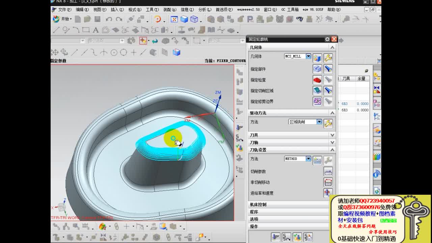Select the red 指定检查 check geometry icon
The height and width of the screenshot is (243, 432).
(x=317, y=80)
